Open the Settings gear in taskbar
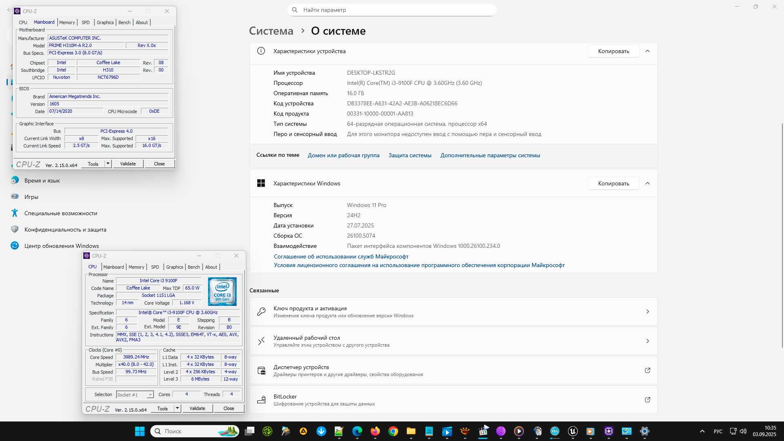 coord(644,431)
